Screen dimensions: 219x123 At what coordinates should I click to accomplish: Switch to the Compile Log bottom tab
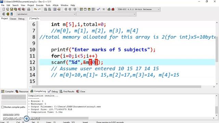tap(38, 91)
